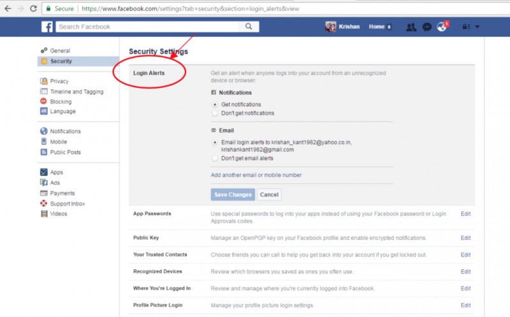
Task: Open Blocking settings label
Action: [61, 102]
